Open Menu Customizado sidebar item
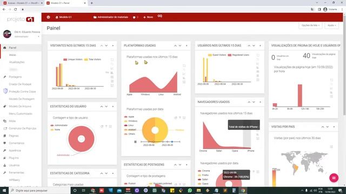The image size is (346, 194). pos(21,114)
